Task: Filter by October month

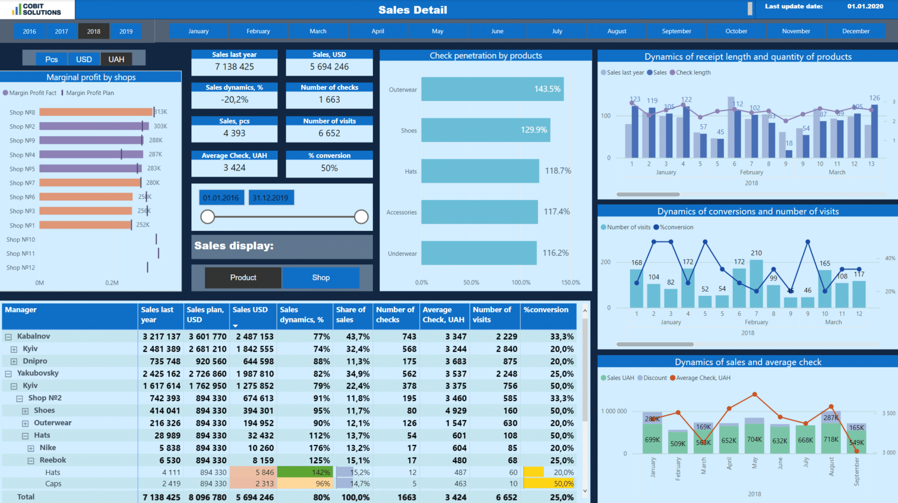Action: [x=736, y=31]
